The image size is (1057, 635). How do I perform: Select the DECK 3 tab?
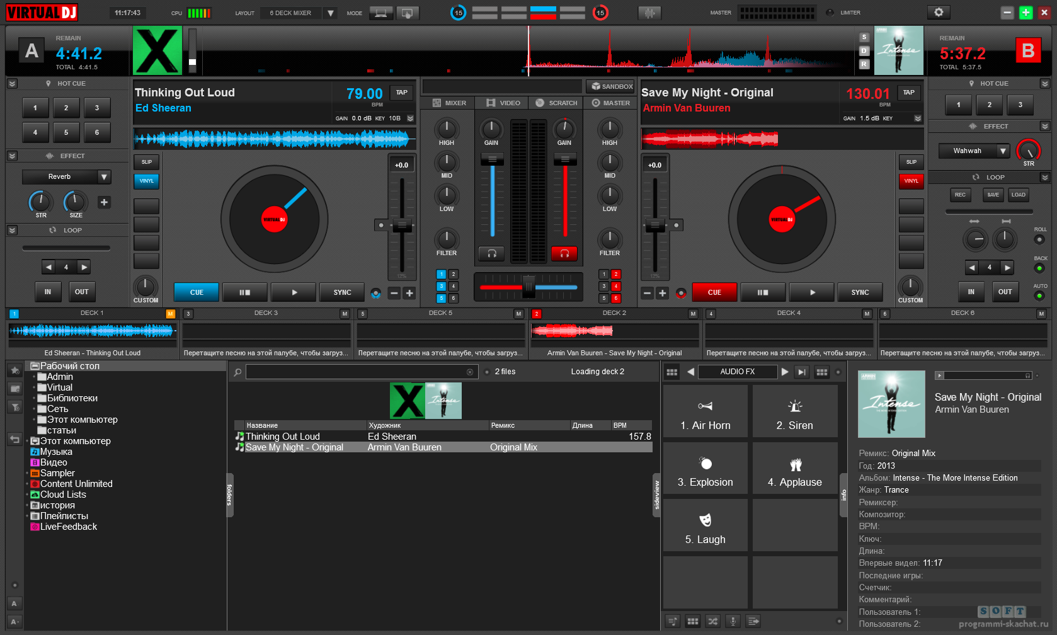pyautogui.click(x=266, y=313)
